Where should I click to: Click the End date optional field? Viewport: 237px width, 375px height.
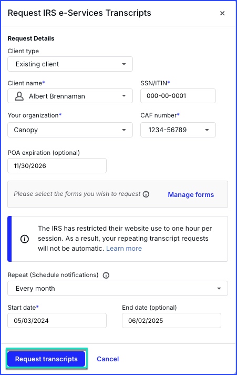[x=171, y=320]
